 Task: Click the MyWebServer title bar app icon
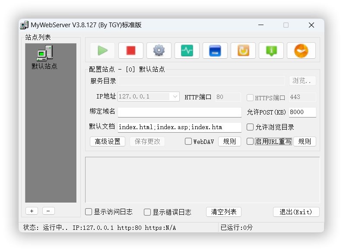tap(24, 25)
